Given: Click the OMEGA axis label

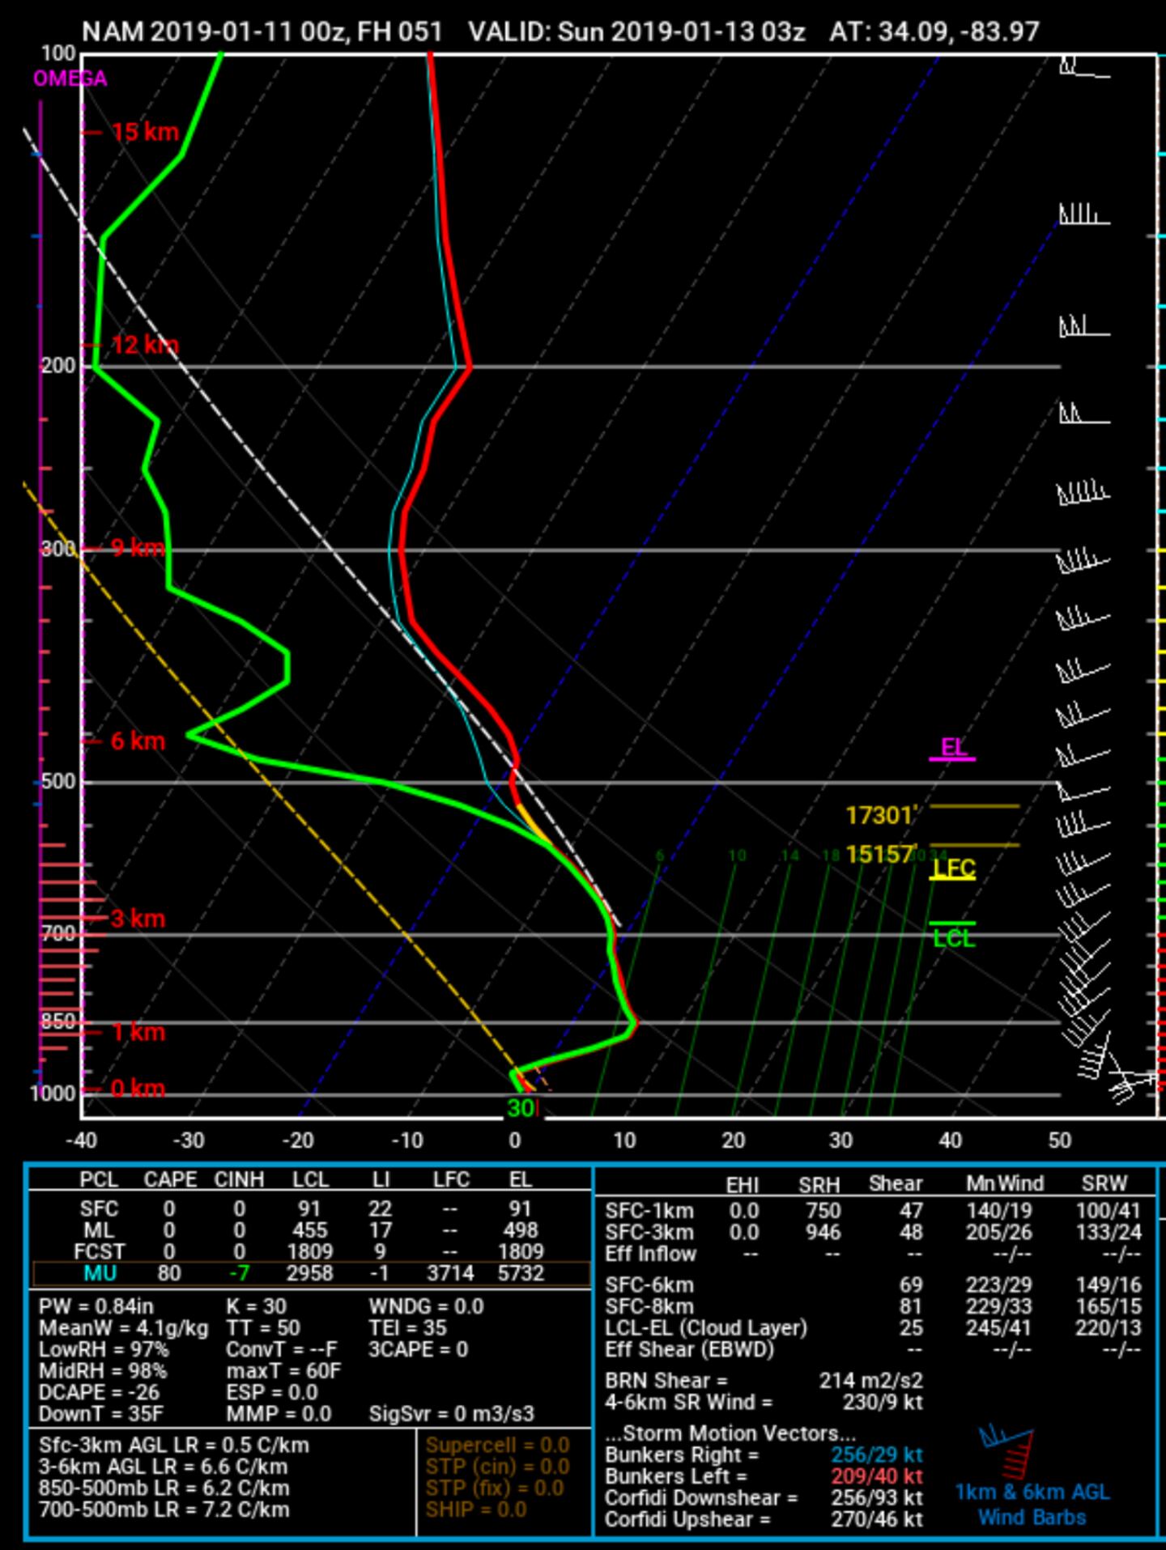Looking at the screenshot, I should (x=70, y=79).
